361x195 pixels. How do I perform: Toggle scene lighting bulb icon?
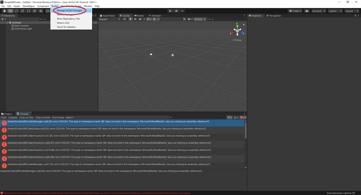tap(131, 19)
